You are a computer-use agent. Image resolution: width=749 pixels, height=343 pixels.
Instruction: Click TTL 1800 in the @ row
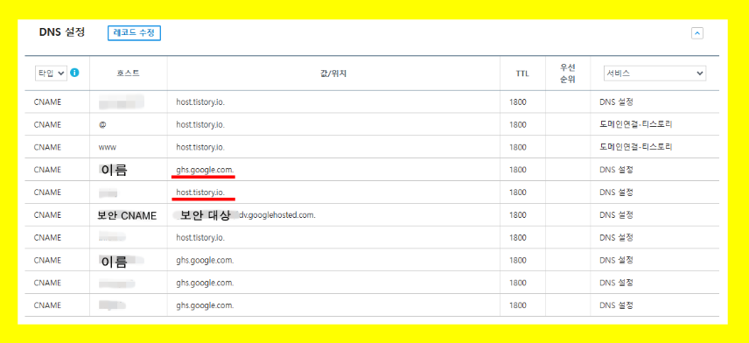click(518, 124)
